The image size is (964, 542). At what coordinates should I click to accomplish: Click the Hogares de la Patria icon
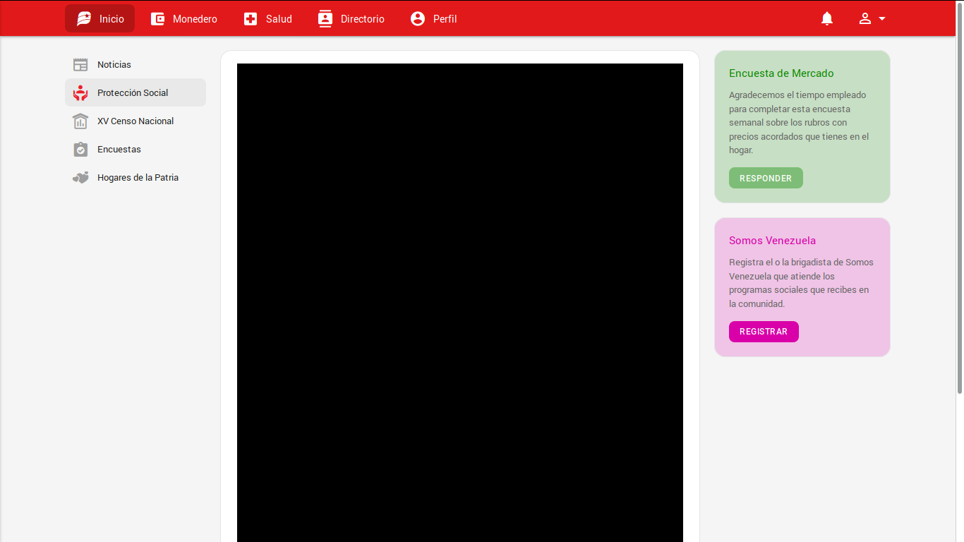click(80, 178)
